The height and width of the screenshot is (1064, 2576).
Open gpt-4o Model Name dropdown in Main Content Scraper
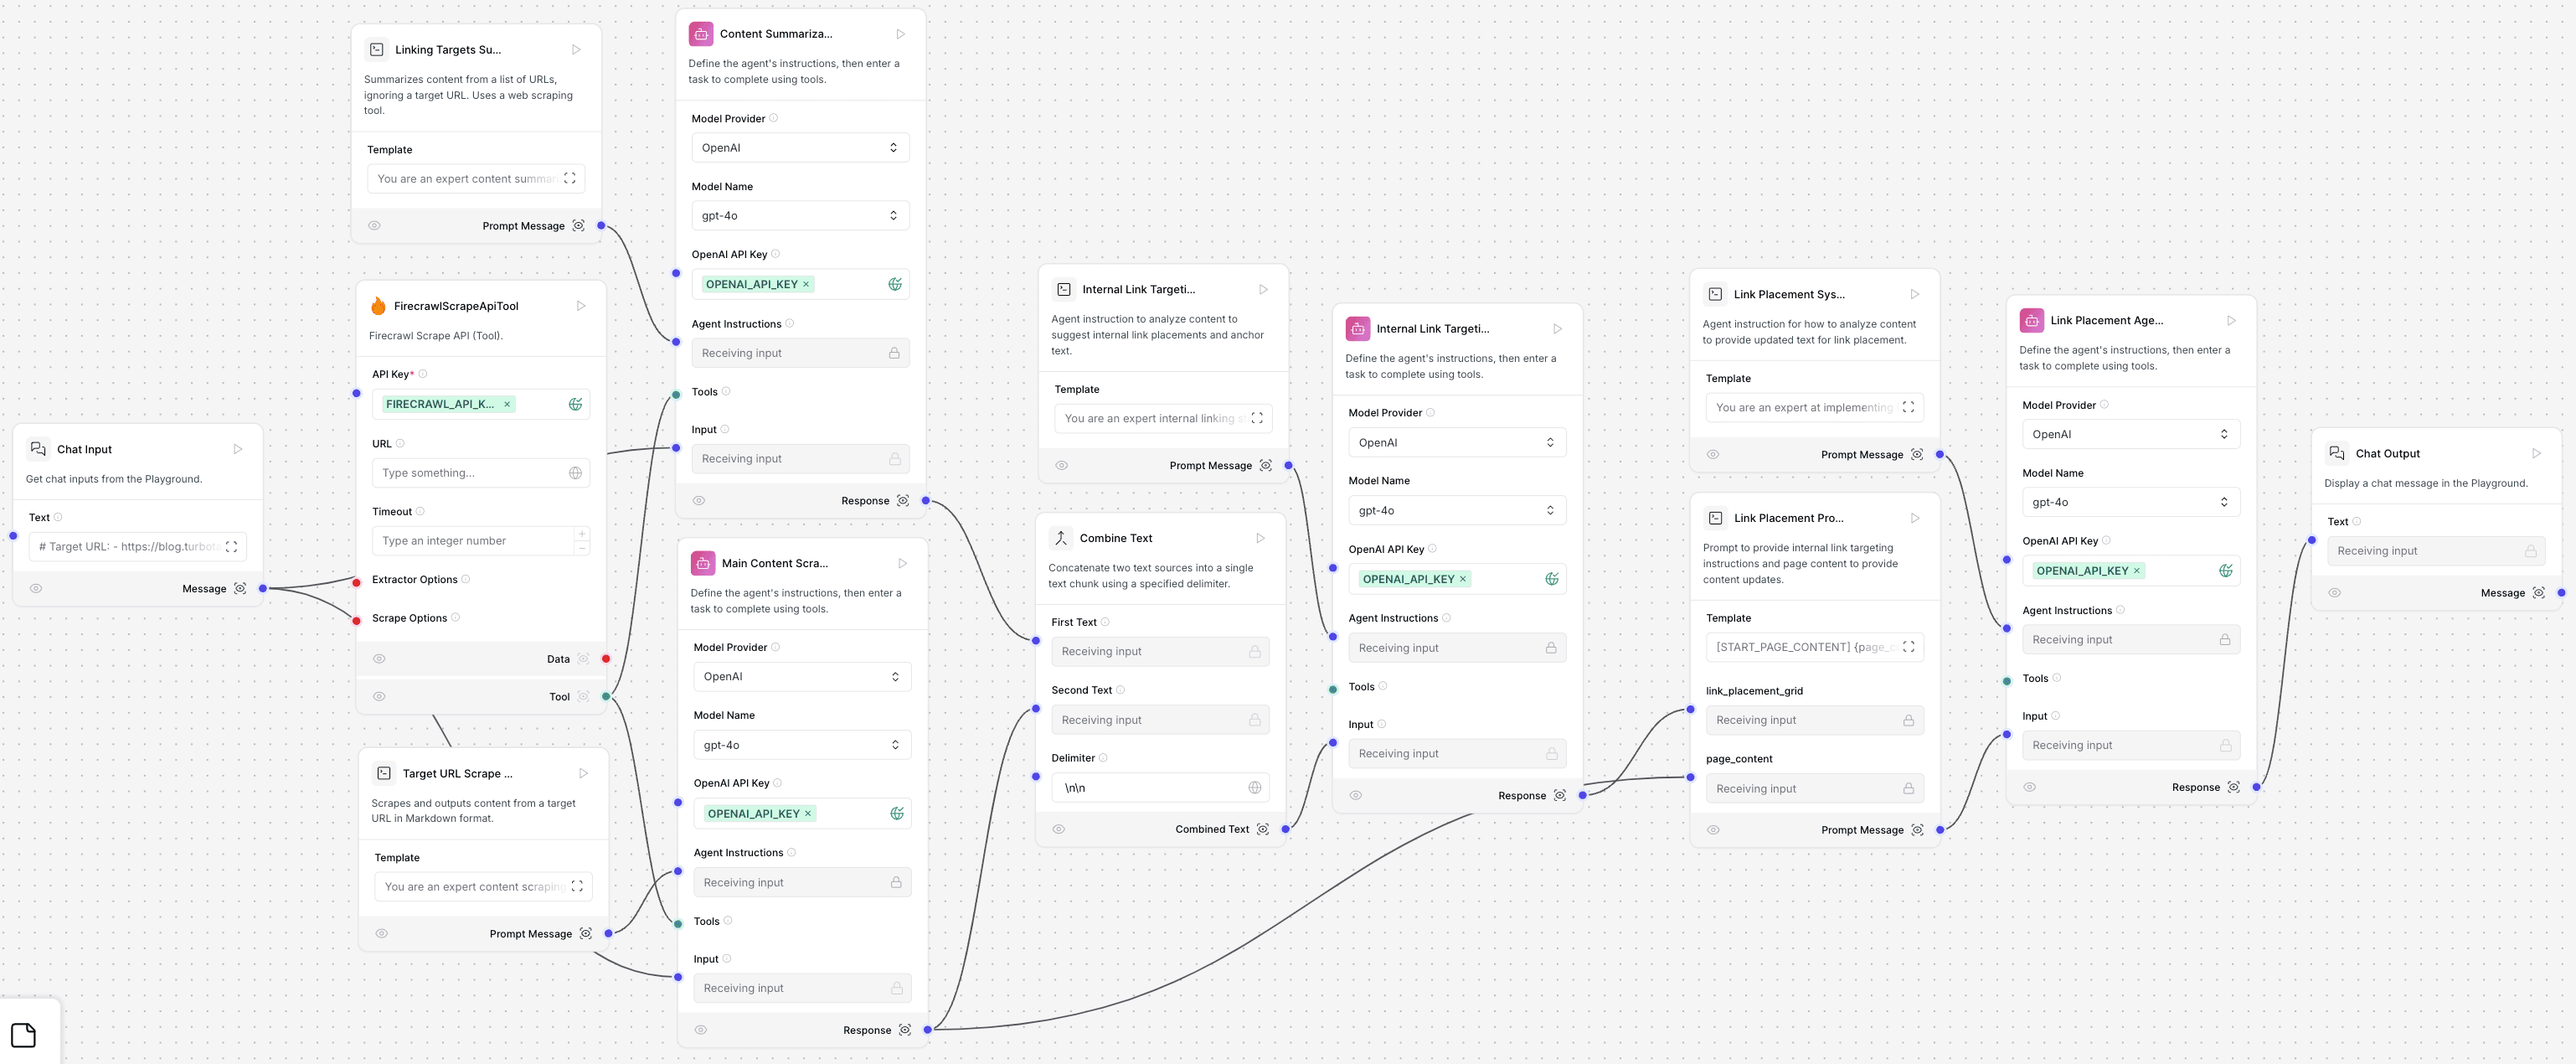[x=802, y=745]
